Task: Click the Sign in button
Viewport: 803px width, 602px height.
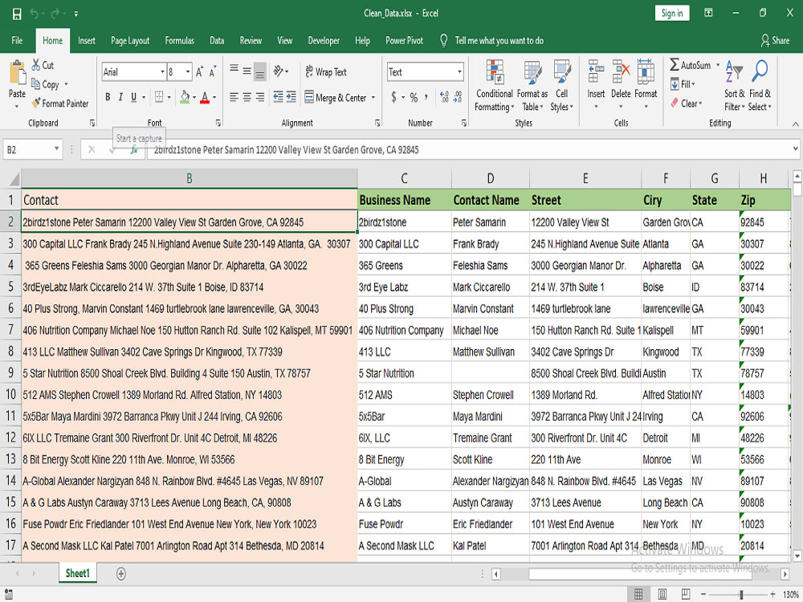Action: (671, 13)
